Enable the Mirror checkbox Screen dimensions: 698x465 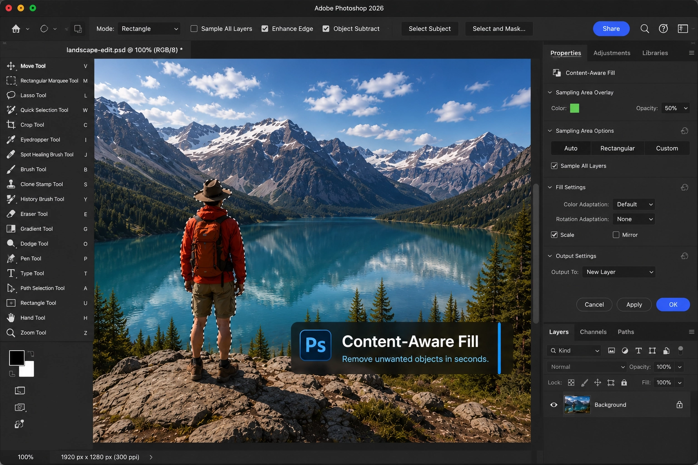point(616,235)
